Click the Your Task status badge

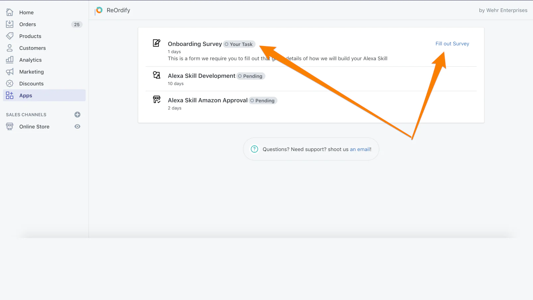239,44
